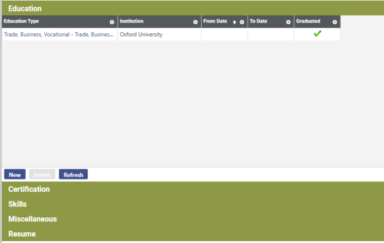Screen dimensions: 384x243
Task: Expand the Skills section
Action: (17, 204)
